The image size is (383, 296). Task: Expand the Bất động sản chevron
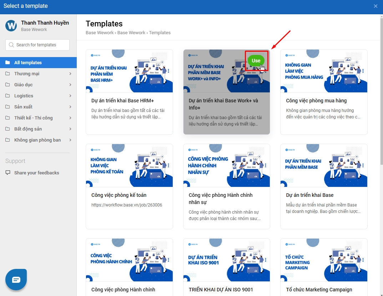(70, 129)
